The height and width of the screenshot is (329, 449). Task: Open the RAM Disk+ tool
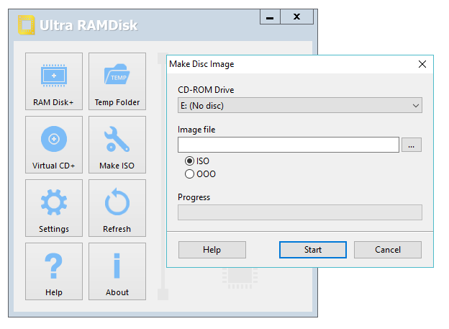(54, 81)
